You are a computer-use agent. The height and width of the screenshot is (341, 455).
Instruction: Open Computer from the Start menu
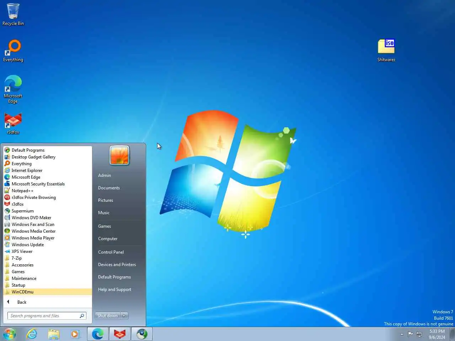119,239
